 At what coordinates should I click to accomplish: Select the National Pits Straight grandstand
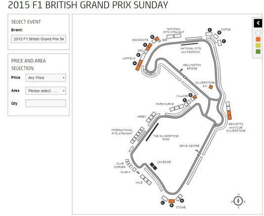(x=174, y=36)
